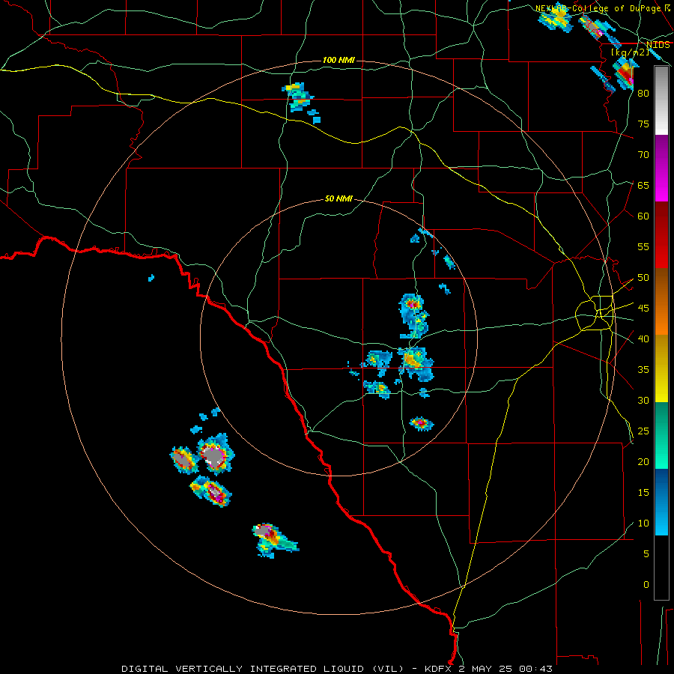This screenshot has width=674, height=674.
Task: Click the "50" value on the scale
Action: [x=643, y=278]
